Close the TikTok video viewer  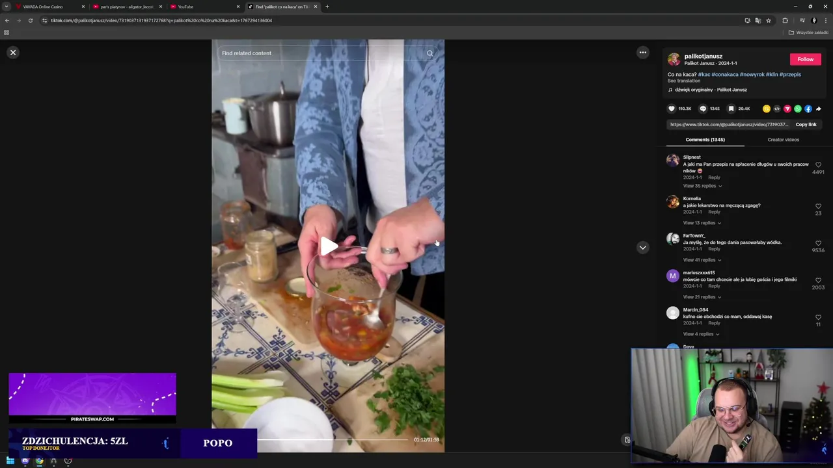pyautogui.click(x=13, y=53)
